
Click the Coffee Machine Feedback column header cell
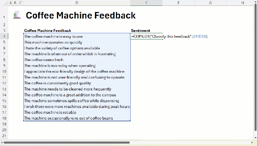pyautogui.click(x=47, y=31)
